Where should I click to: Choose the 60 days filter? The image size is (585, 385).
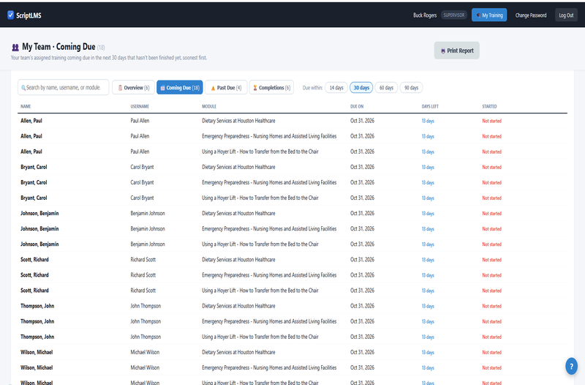click(386, 88)
